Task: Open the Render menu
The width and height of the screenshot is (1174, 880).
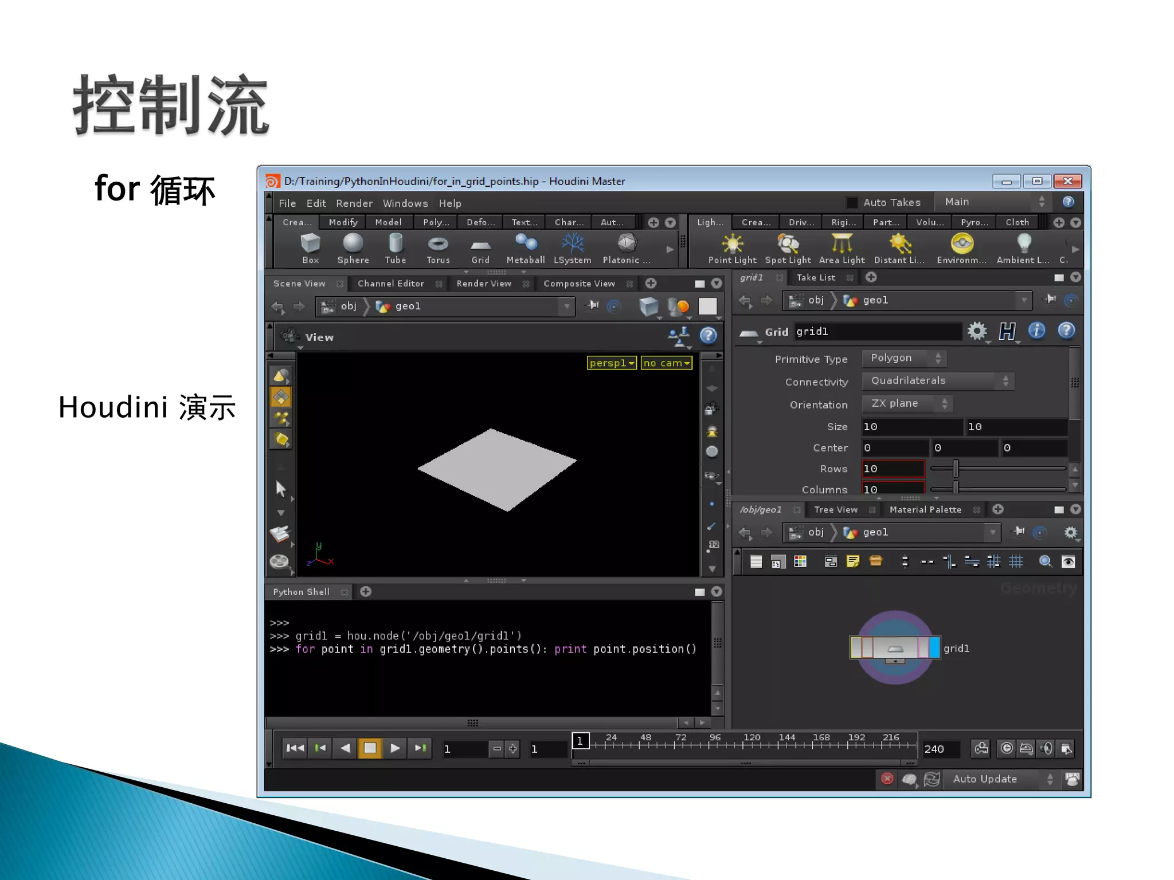Action: pos(354,203)
